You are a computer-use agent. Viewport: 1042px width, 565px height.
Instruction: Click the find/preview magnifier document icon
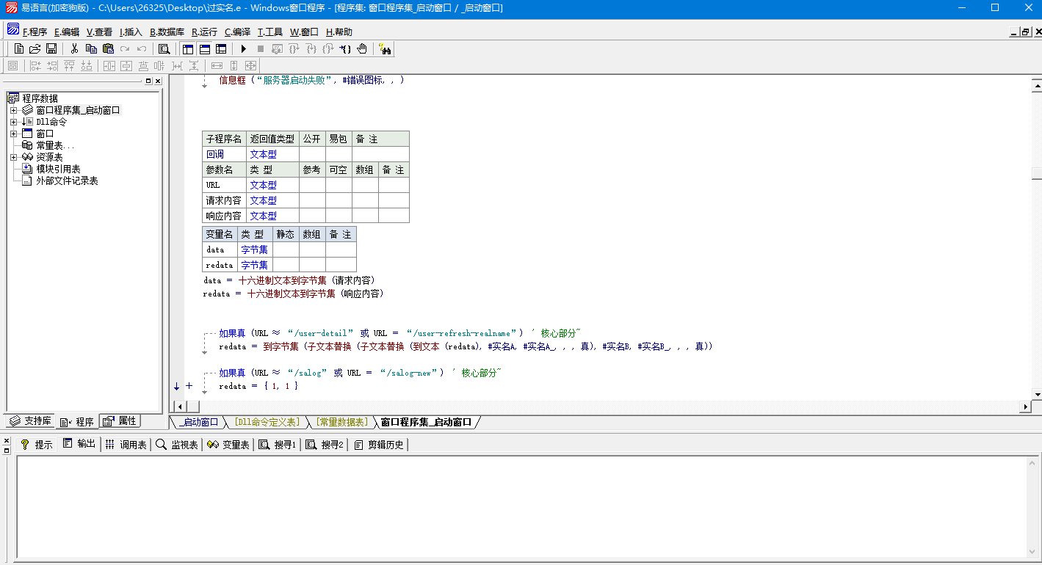[164, 49]
